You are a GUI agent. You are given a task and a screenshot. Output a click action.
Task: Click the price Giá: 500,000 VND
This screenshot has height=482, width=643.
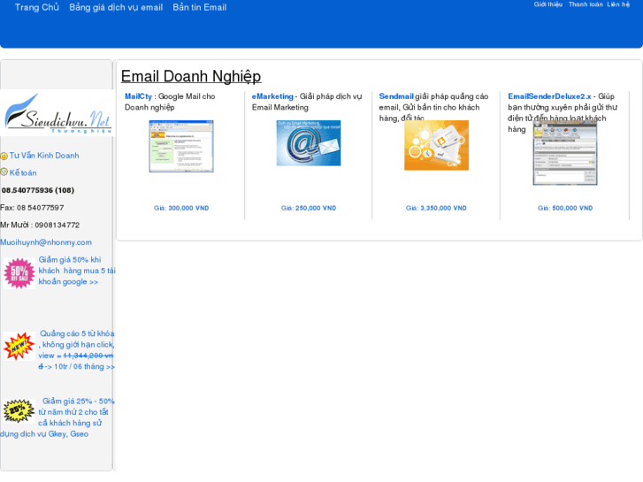tap(565, 208)
